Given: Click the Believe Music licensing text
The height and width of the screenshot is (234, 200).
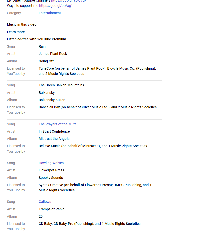Looking at the screenshot, I should click(93, 146).
